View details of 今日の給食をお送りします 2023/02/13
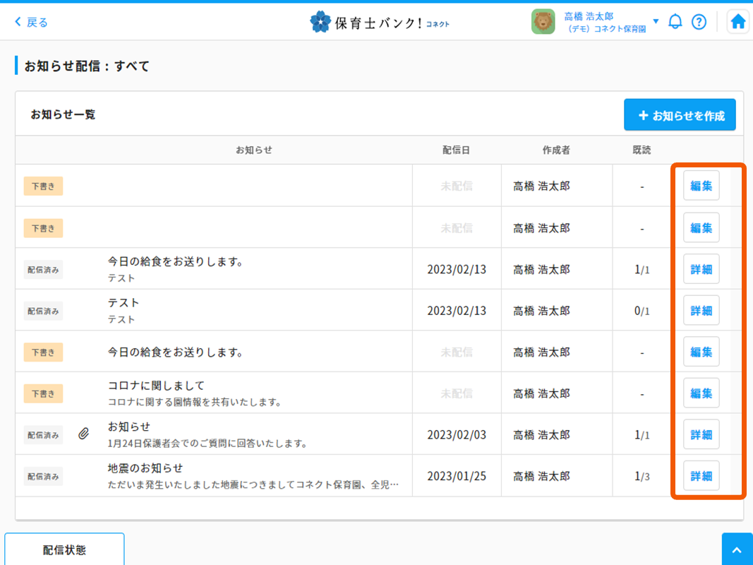 (701, 269)
